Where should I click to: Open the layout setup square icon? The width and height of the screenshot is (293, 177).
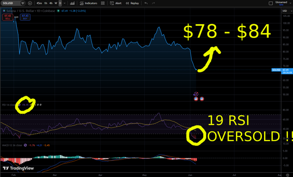[271, 3]
